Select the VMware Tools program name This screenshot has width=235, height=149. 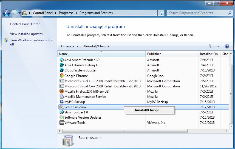click(75, 123)
